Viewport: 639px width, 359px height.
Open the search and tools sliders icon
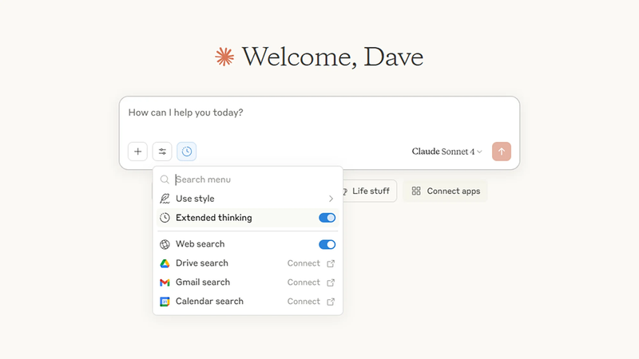[x=162, y=152]
